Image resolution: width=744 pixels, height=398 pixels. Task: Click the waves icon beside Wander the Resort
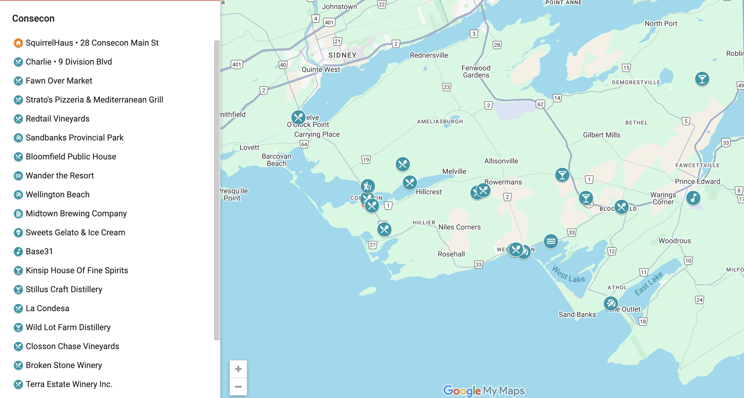[18, 176]
